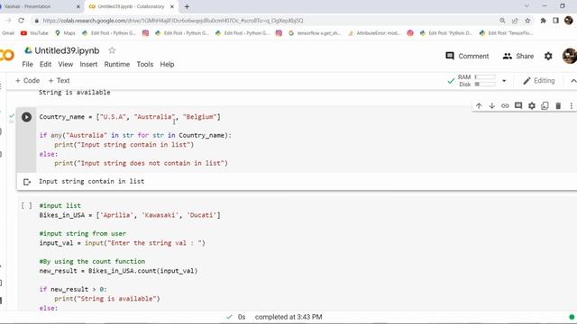Open new browser tab
577x324 pixels.
[x=187, y=6]
